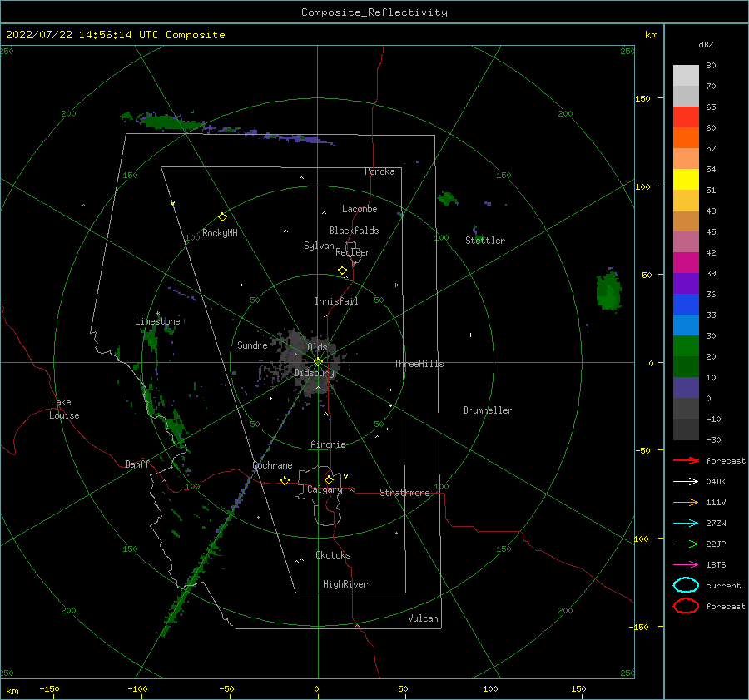749x700 pixels.
Task: Click the Composite_Reflectivity title text
Action: (374, 12)
